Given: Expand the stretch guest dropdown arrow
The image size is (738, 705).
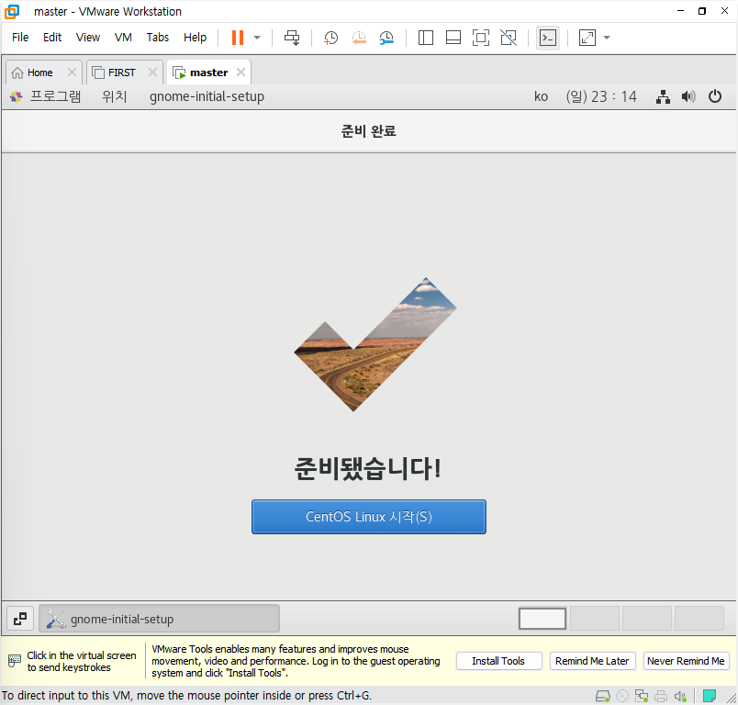Looking at the screenshot, I should point(607,38).
